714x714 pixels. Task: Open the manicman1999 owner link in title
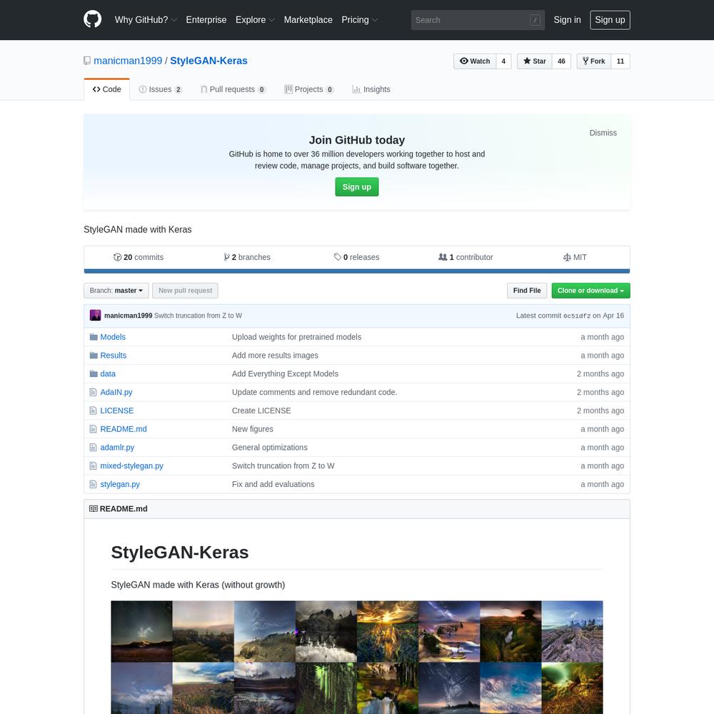(128, 61)
